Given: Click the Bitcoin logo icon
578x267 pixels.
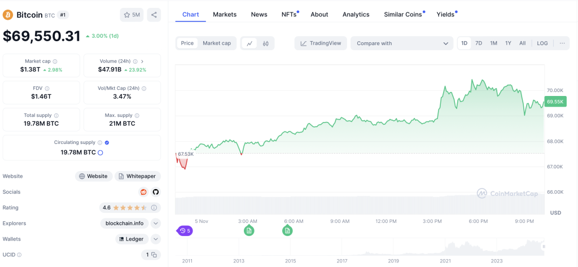Looking at the screenshot, I should coord(8,15).
